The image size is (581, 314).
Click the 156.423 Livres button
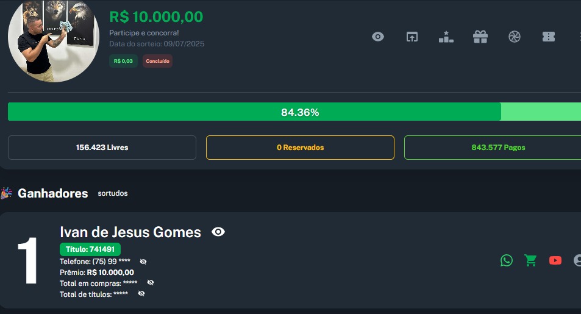point(102,148)
